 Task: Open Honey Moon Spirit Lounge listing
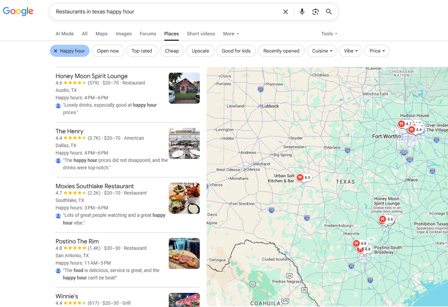point(91,76)
